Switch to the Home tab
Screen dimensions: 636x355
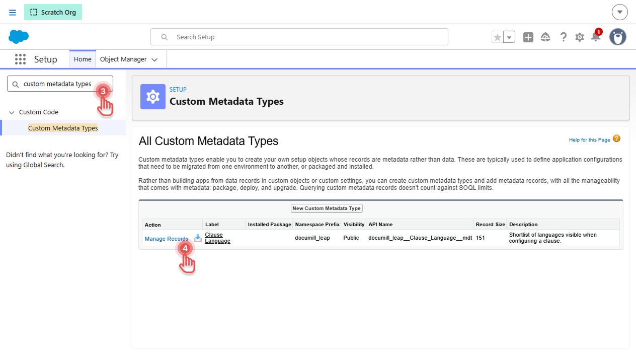83,59
